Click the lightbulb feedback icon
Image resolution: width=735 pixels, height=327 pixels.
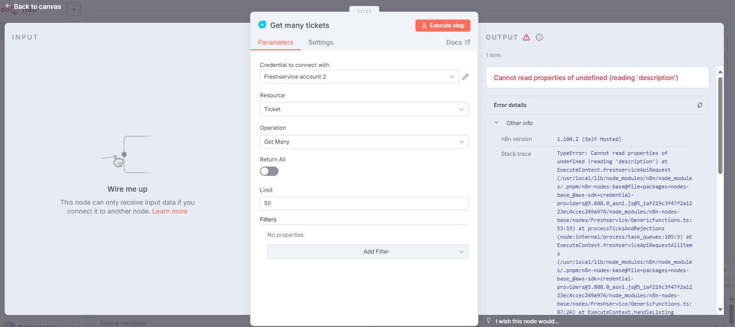click(489, 321)
